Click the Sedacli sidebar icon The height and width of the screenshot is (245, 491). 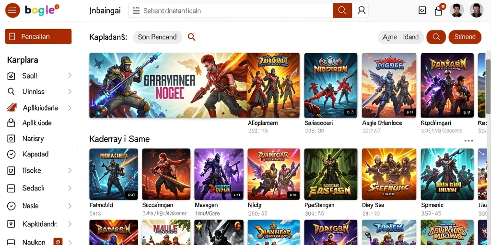tap(12, 188)
